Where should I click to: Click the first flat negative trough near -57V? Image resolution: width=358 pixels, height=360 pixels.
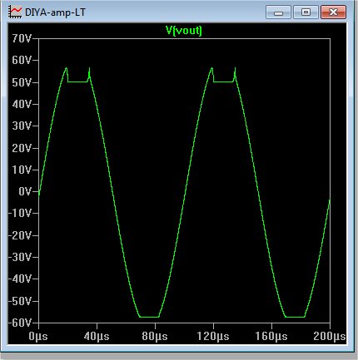149,317
